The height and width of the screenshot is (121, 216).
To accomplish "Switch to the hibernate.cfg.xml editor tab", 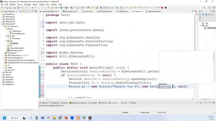I will (x=70, y=11).
